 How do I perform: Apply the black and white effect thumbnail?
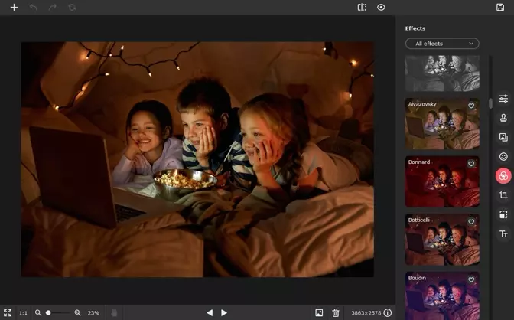[442, 73]
